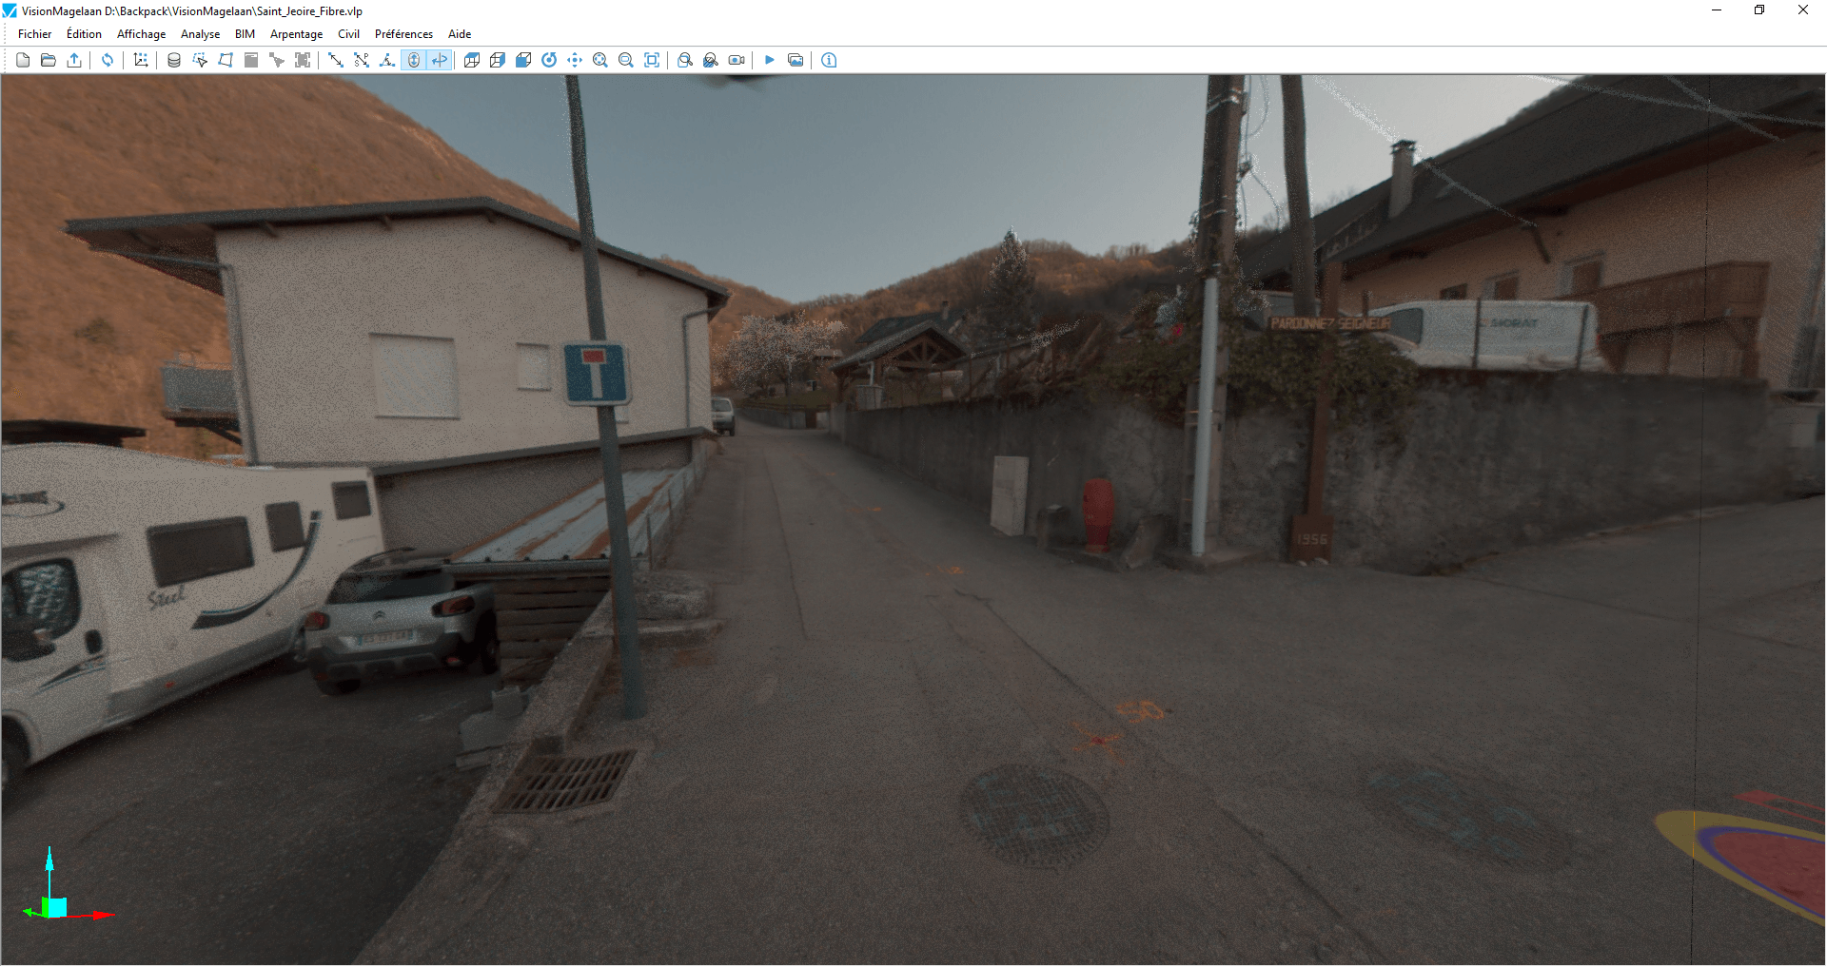Minimize the VisionMagelaan window
This screenshot has height=967, width=1827.
(x=1717, y=10)
